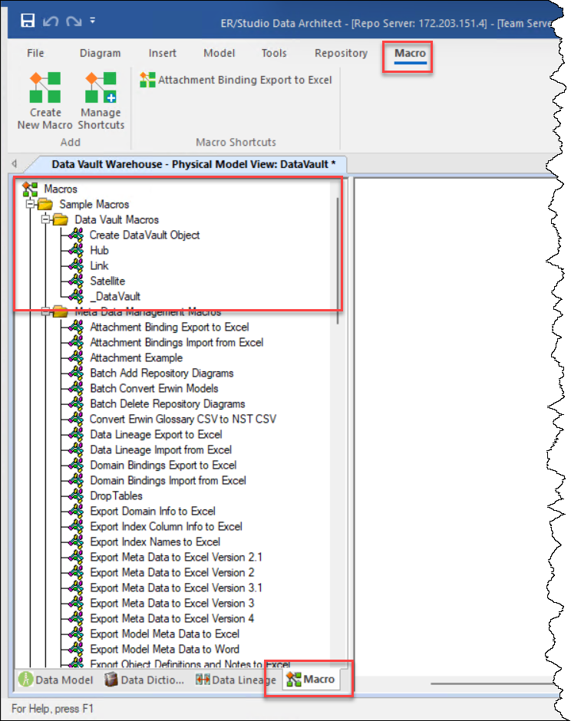Screen dimensions: 571x721
Task: Open the Repository ribbon tab
Action: (341, 54)
